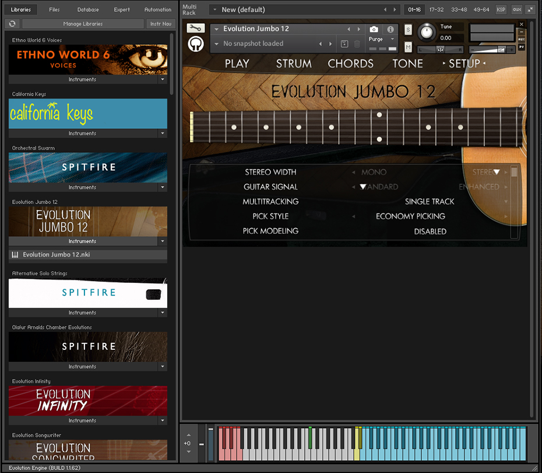Adjust the Stereo Width slider handle
The width and height of the screenshot is (542, 473).
[x=497, y=172]
